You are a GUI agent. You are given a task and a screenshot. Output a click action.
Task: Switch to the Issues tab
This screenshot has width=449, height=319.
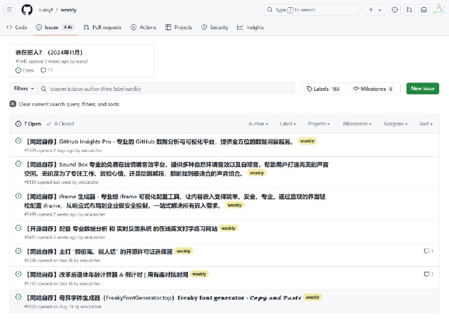pos(55,27)
